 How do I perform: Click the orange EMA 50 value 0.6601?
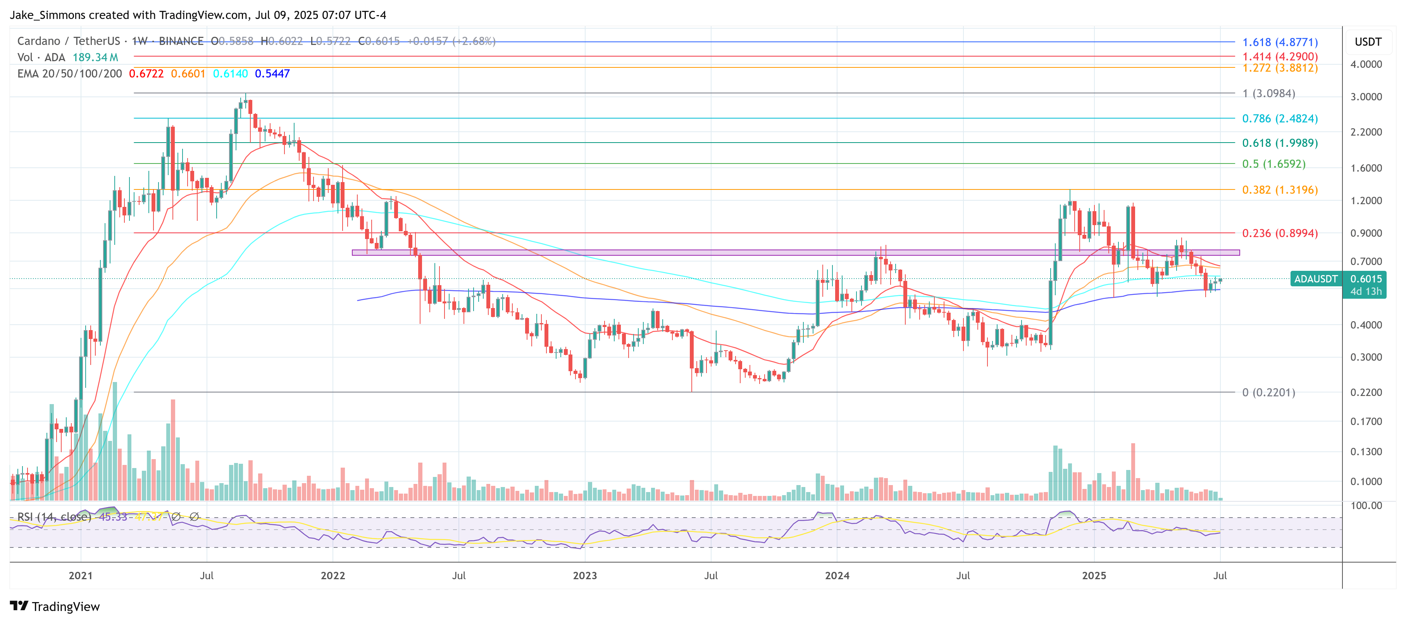[x=188, y=74]
